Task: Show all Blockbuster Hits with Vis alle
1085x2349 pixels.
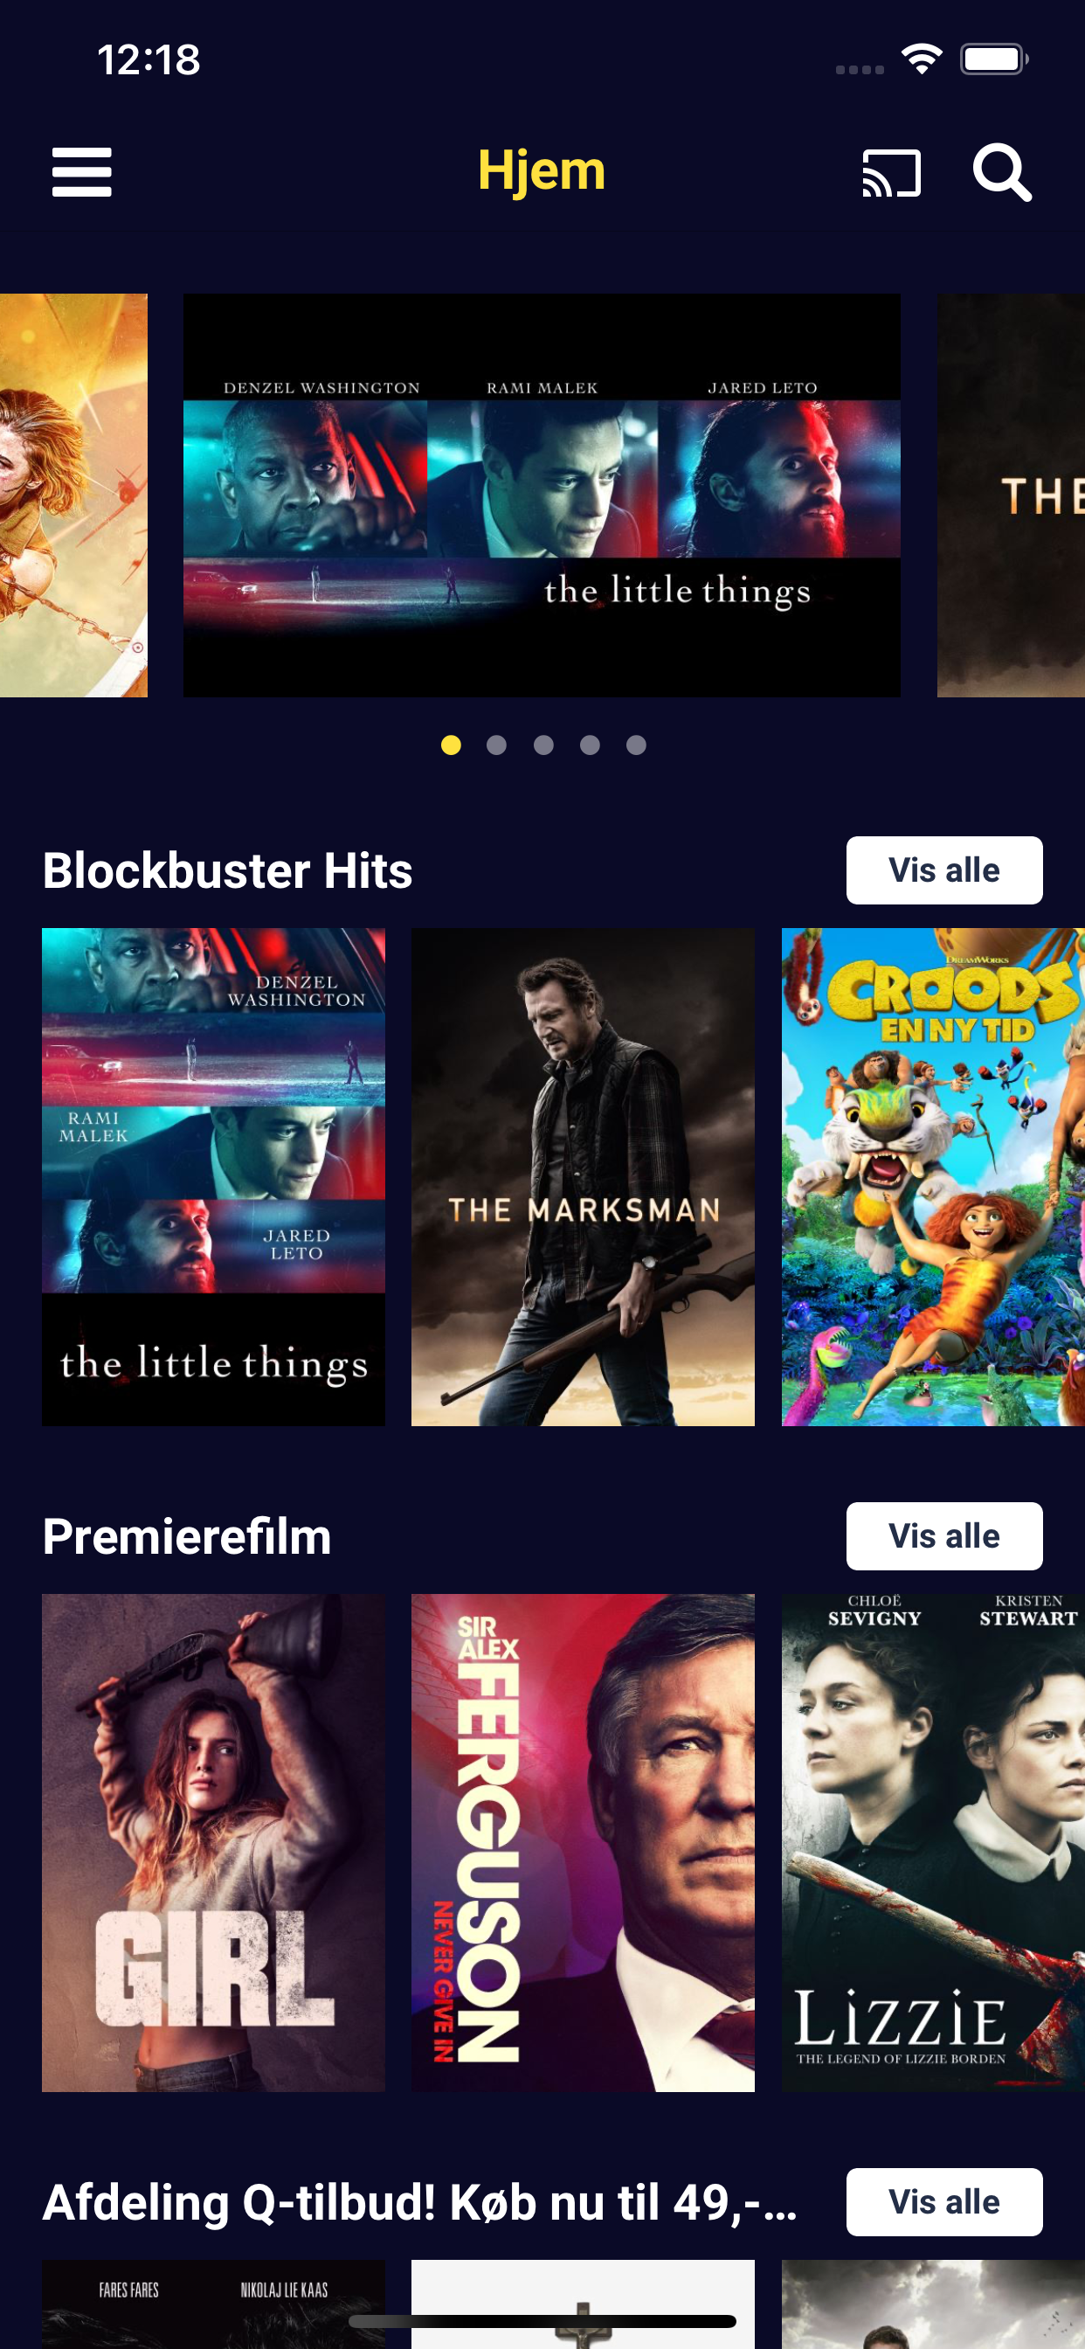Action: (x=943, y=870)
